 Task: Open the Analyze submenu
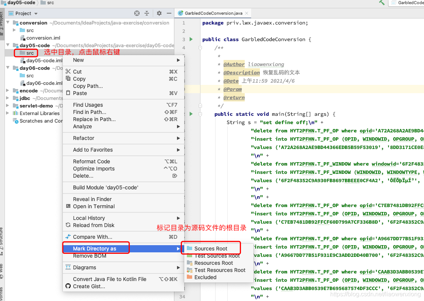(x=123, y=126)
